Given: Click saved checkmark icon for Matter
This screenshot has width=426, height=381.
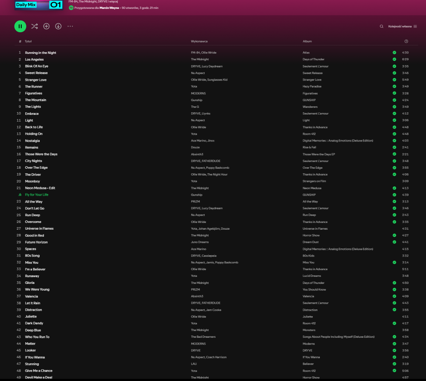Looking at the screenshot, I should click(394, 344).
